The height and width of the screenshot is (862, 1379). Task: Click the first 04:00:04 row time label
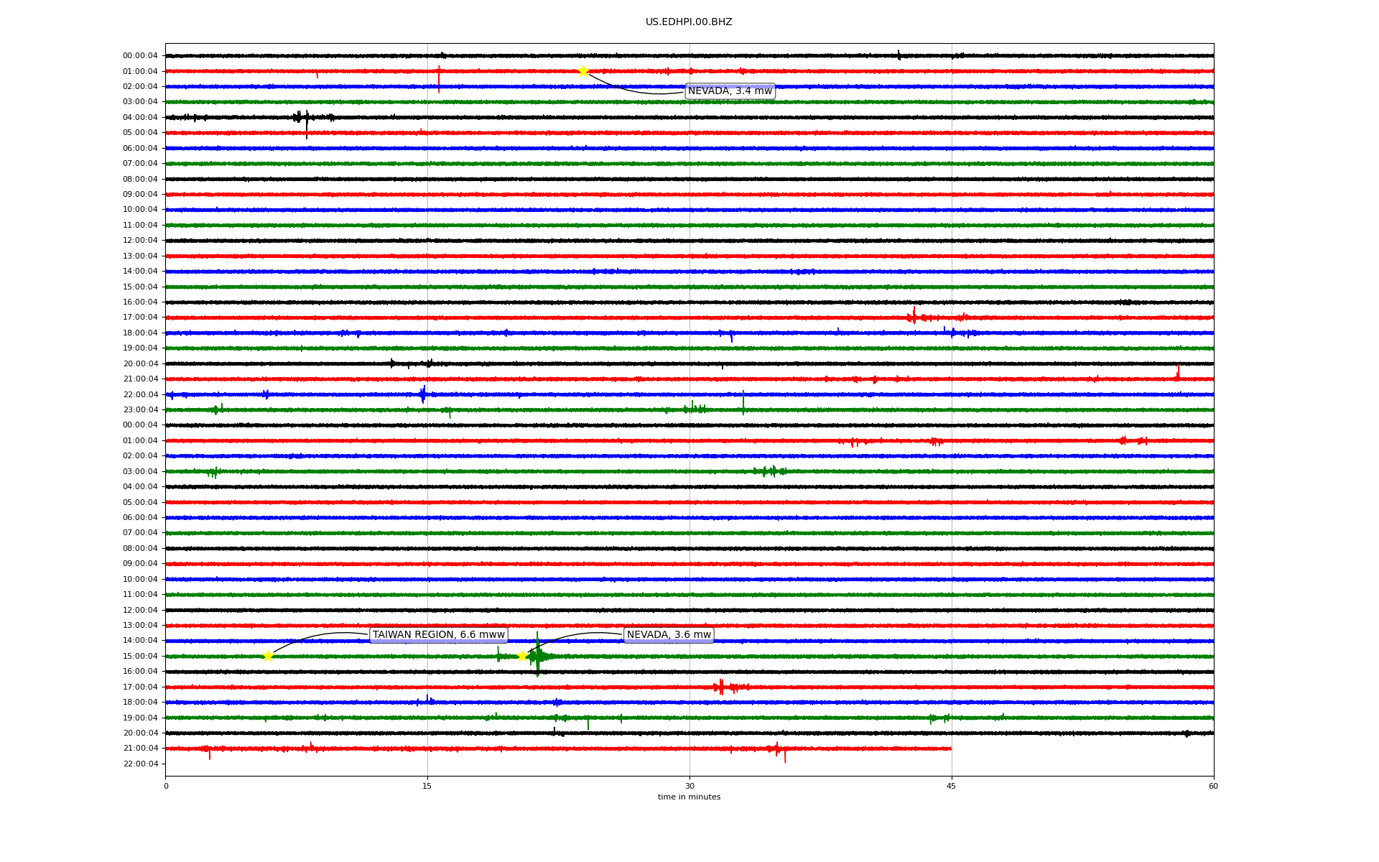click(x=140, y=118)
